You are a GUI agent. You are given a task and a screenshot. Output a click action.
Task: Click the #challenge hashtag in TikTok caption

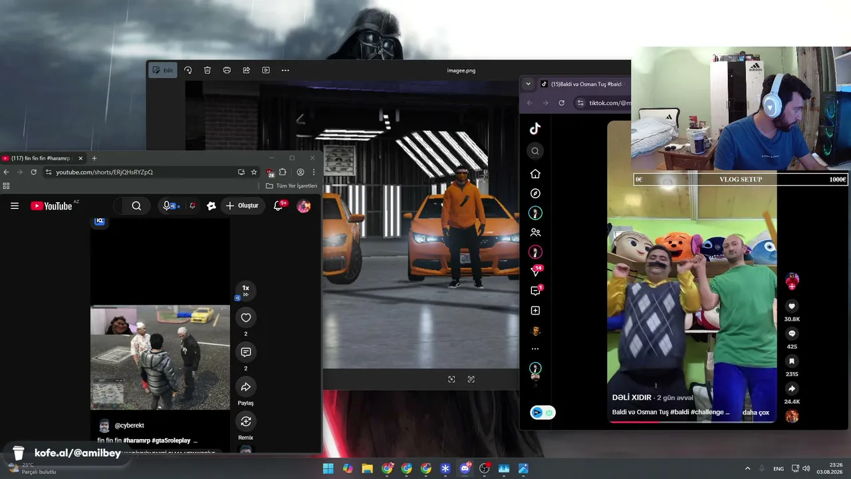707,412
